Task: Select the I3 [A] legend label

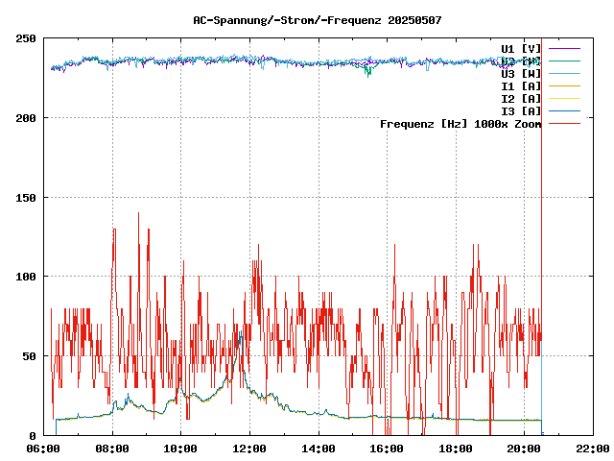Action: tap(521, 110)
